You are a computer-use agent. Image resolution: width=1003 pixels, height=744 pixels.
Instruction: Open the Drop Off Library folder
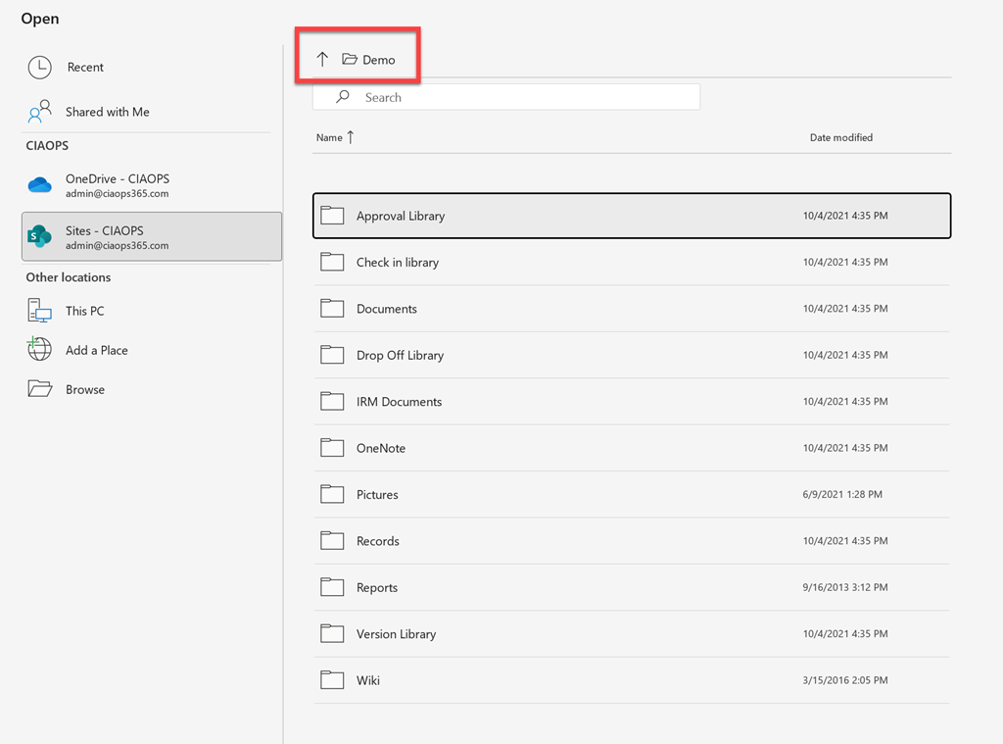click(x=400, y=355)
